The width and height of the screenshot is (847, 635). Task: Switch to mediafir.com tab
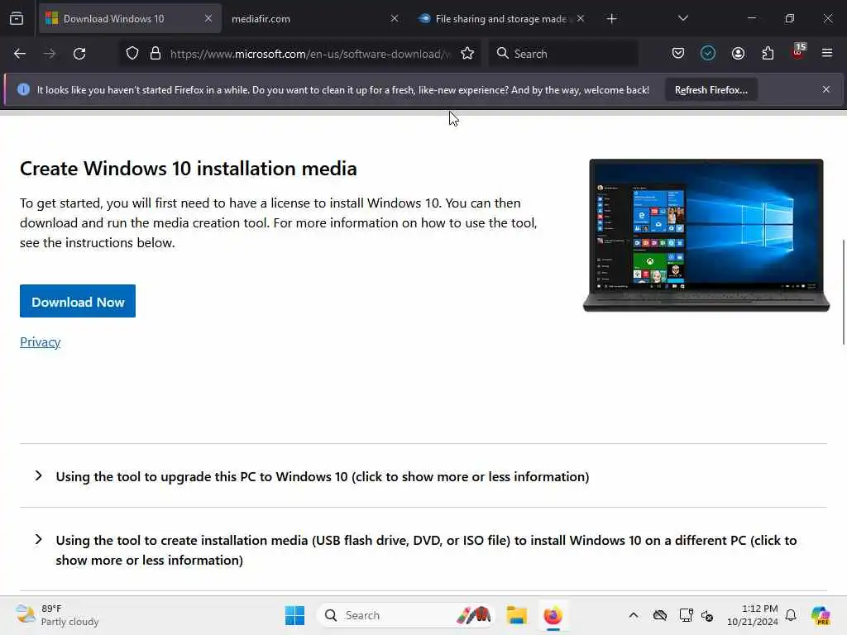pos(316,19)
